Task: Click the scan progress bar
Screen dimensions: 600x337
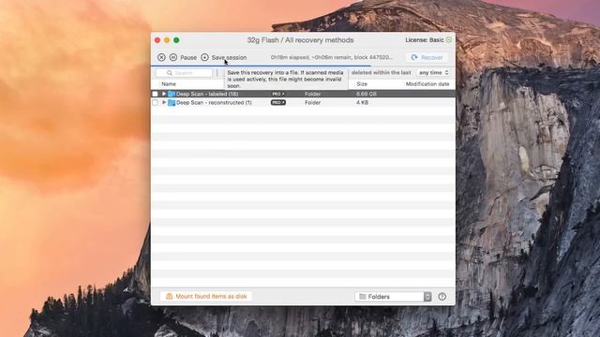Action: pyautogui.click(x=303, y=66)
